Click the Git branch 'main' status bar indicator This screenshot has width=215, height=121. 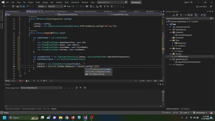(x=185, y=113)
